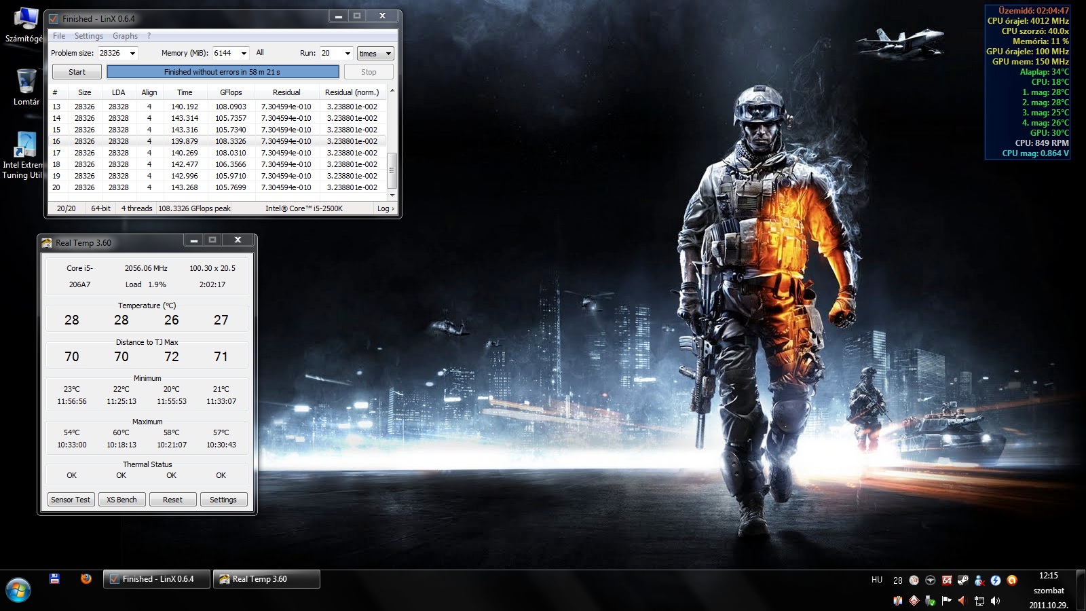Click the '60°C' maximum temperature

121,432
